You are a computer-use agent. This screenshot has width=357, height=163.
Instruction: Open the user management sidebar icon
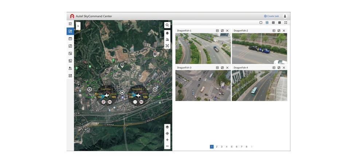pos(70,68)
